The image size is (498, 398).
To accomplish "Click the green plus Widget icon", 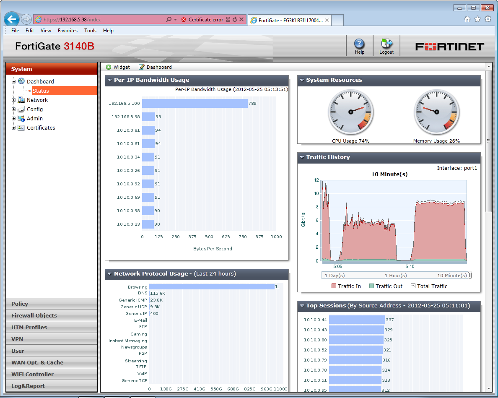I will point(109,67).
